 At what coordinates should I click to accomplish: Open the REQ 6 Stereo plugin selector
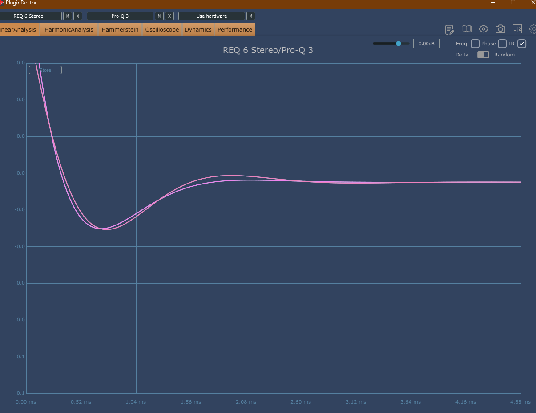point(31,16)
